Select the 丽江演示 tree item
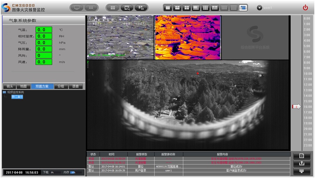315x178 pixels. tap(17, 97)
